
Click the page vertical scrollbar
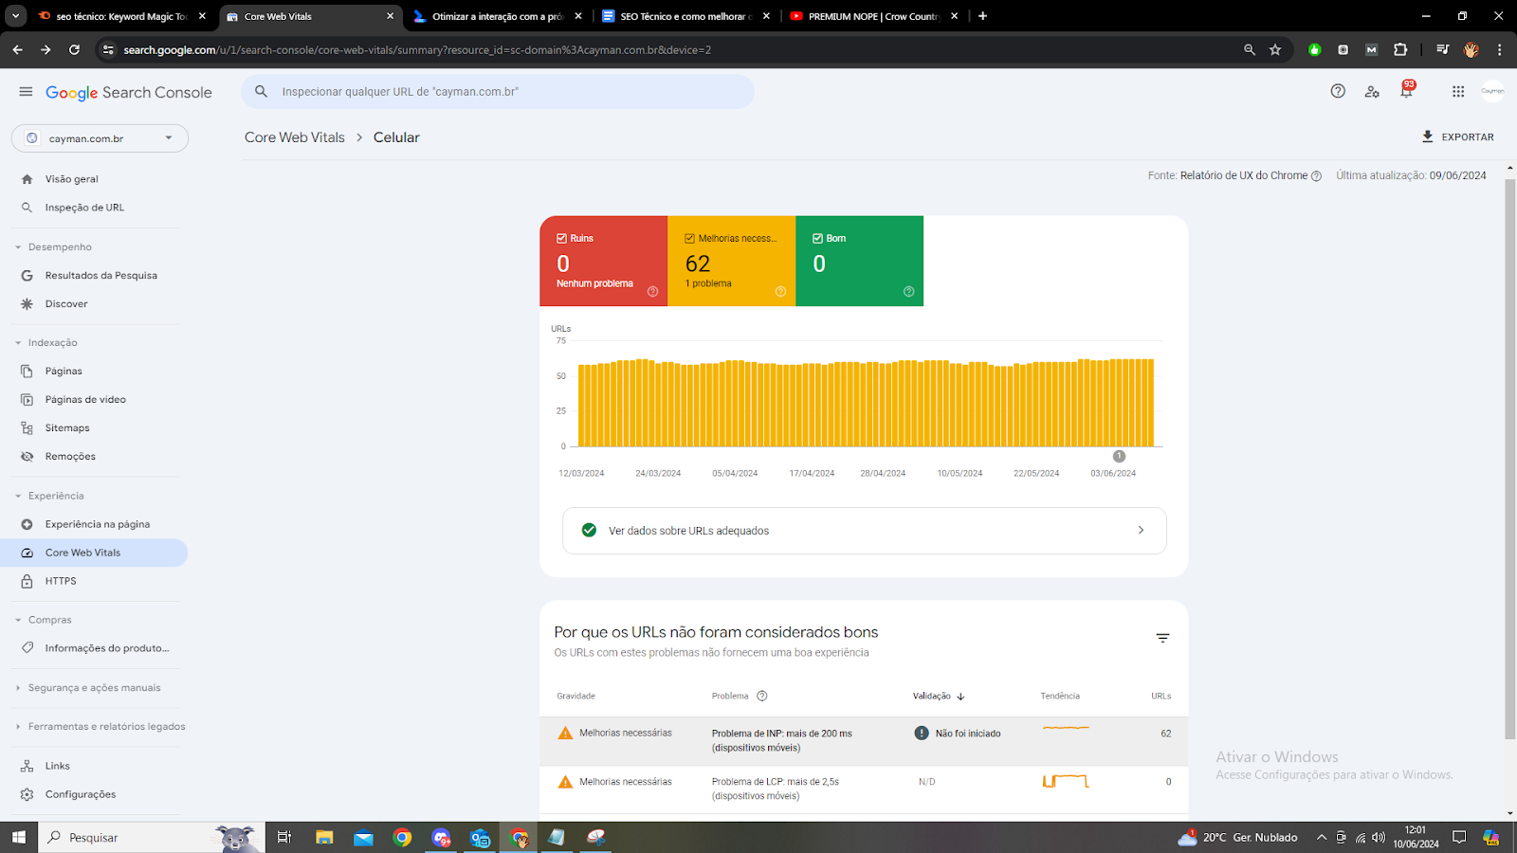1510,460
